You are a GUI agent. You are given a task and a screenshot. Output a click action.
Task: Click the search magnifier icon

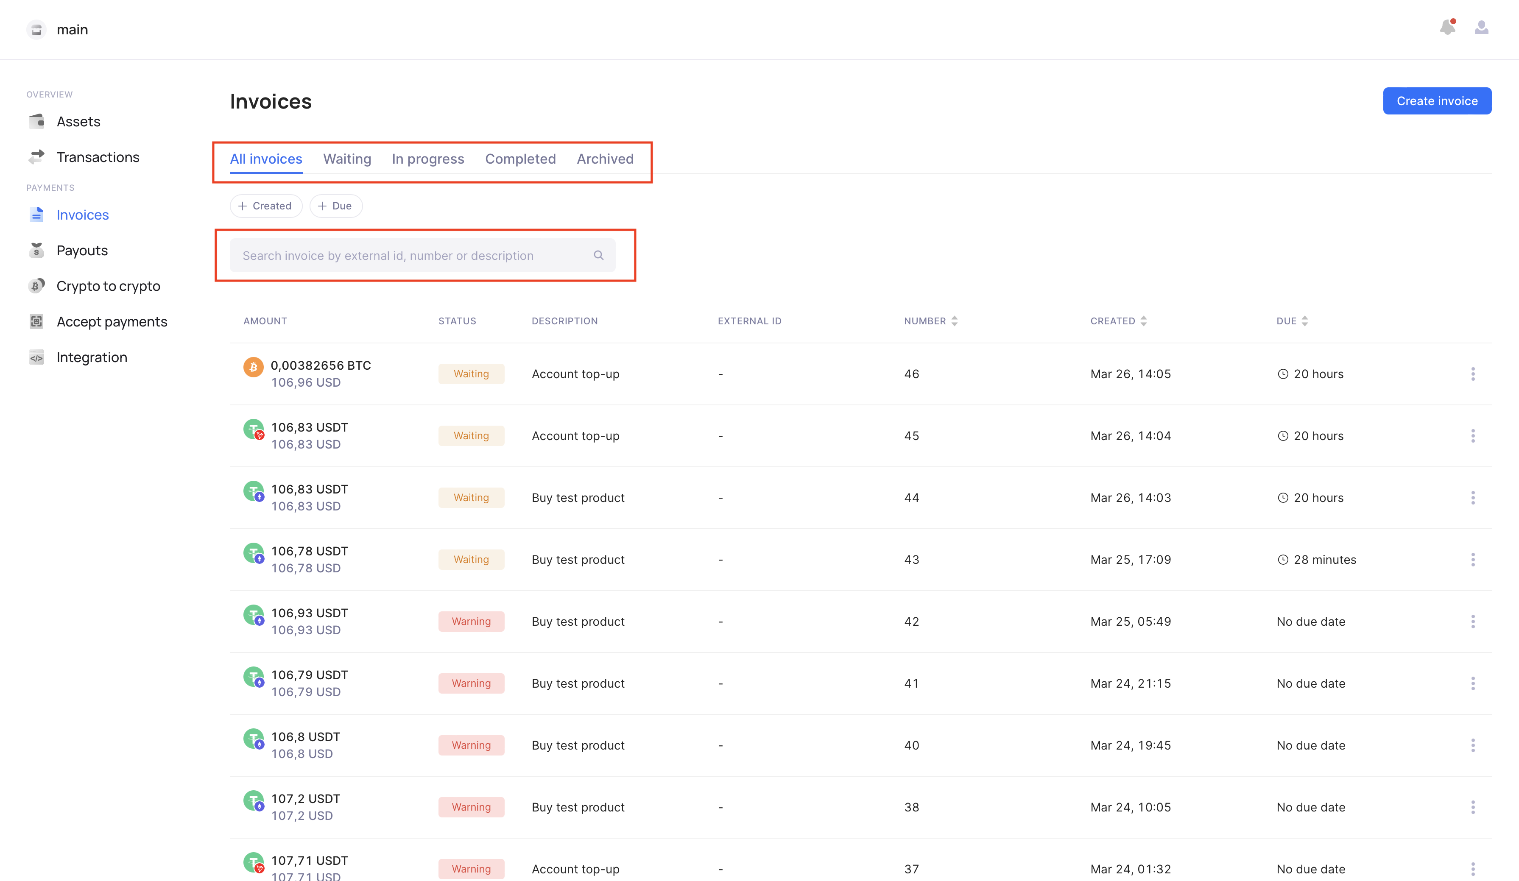[598, 256]
